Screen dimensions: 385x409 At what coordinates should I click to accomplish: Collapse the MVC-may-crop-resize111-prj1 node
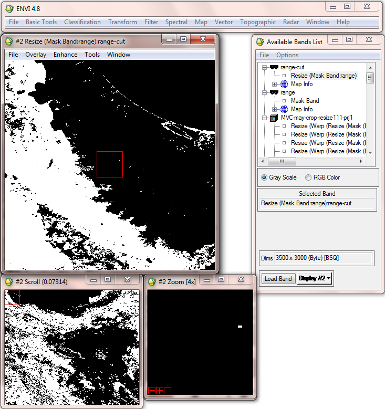click(264, 118)
